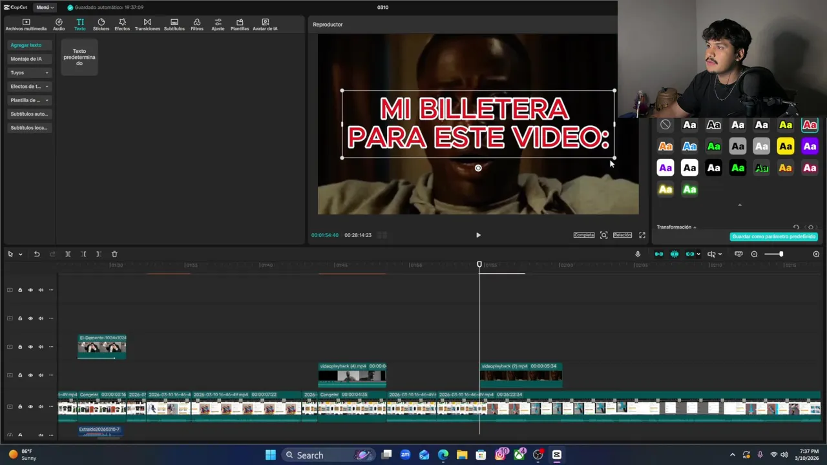Viewport: 827px width, 465px height.
Task: Click the Completa quality button
Action: point(584,235)
